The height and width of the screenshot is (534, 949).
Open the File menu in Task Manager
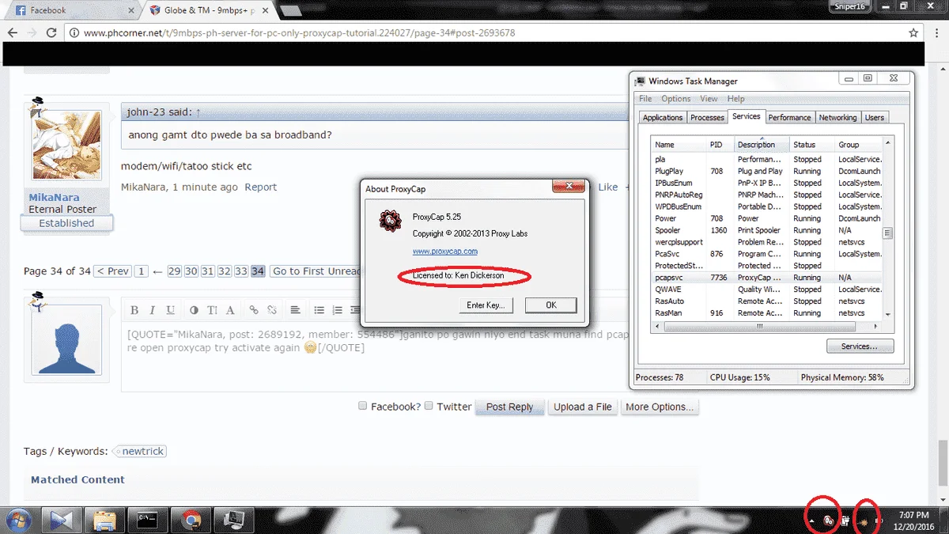coord(645,99)
